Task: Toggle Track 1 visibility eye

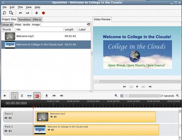Action: 6,131
